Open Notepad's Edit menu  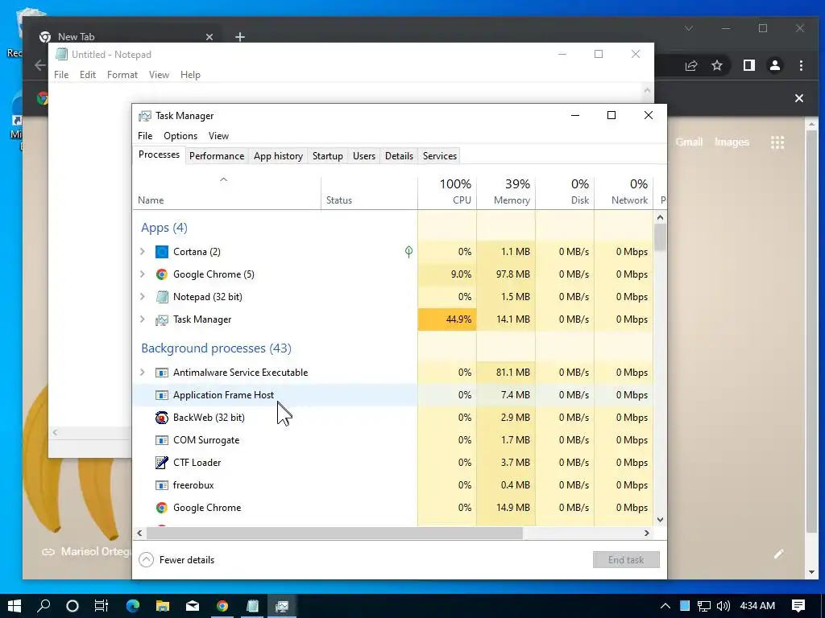(87, 75)
